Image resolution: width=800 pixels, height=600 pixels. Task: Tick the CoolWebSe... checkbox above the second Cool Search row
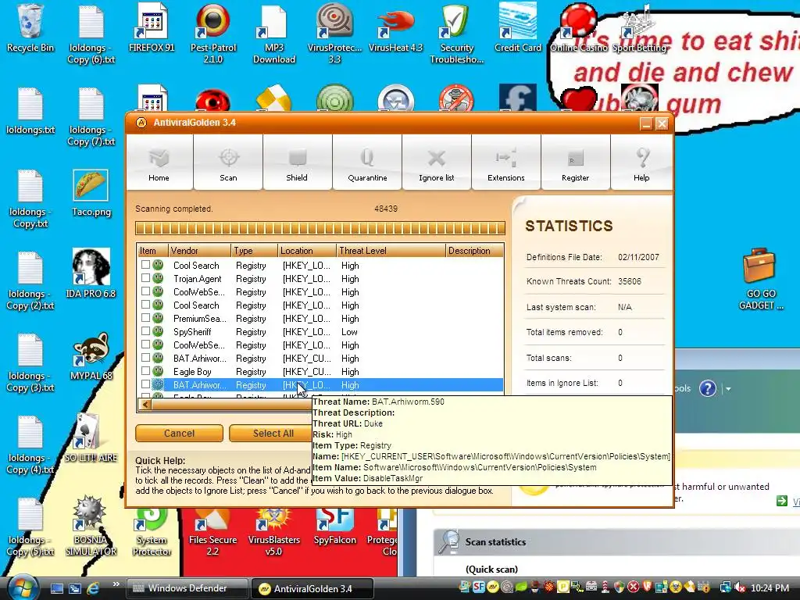145,291
